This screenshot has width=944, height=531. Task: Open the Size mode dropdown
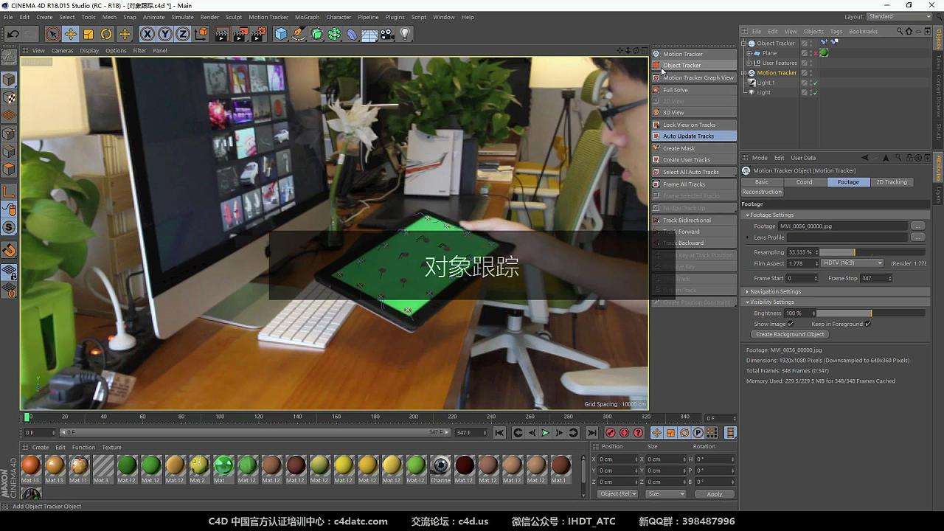[x=665, y=494]
